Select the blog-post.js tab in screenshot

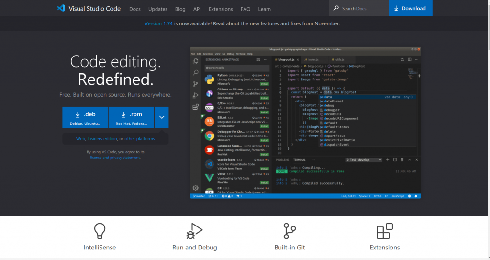(x=286, y=59)
